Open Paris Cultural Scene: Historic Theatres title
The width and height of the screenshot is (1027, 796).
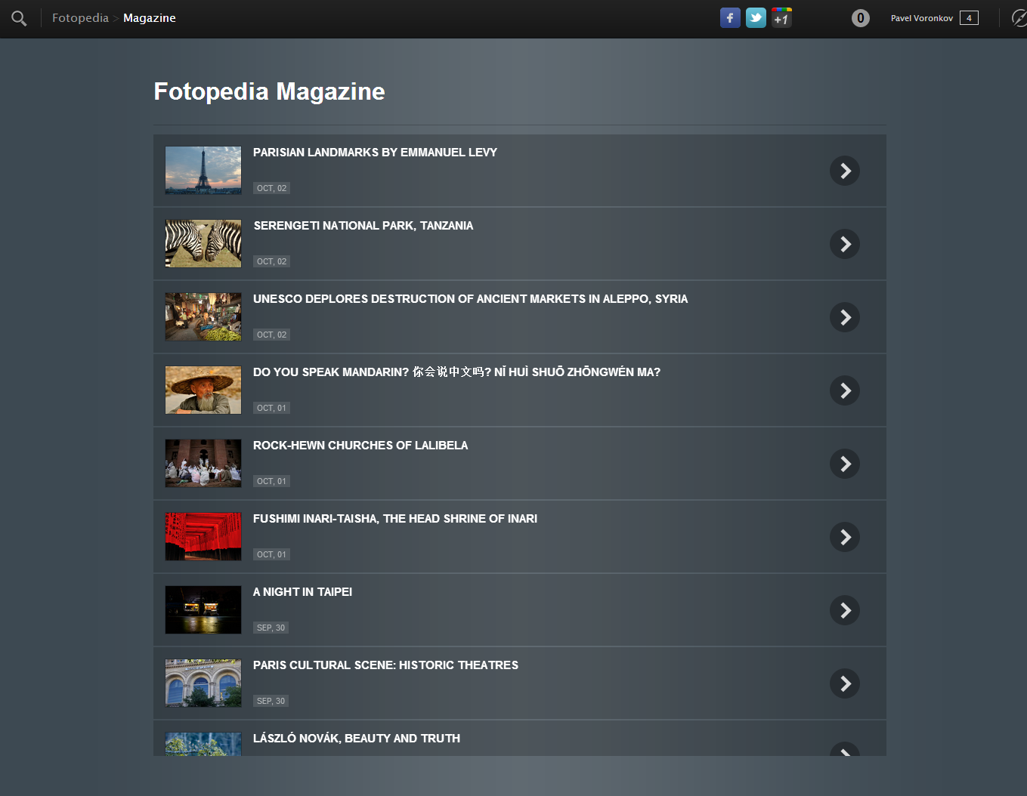point(385,665)
